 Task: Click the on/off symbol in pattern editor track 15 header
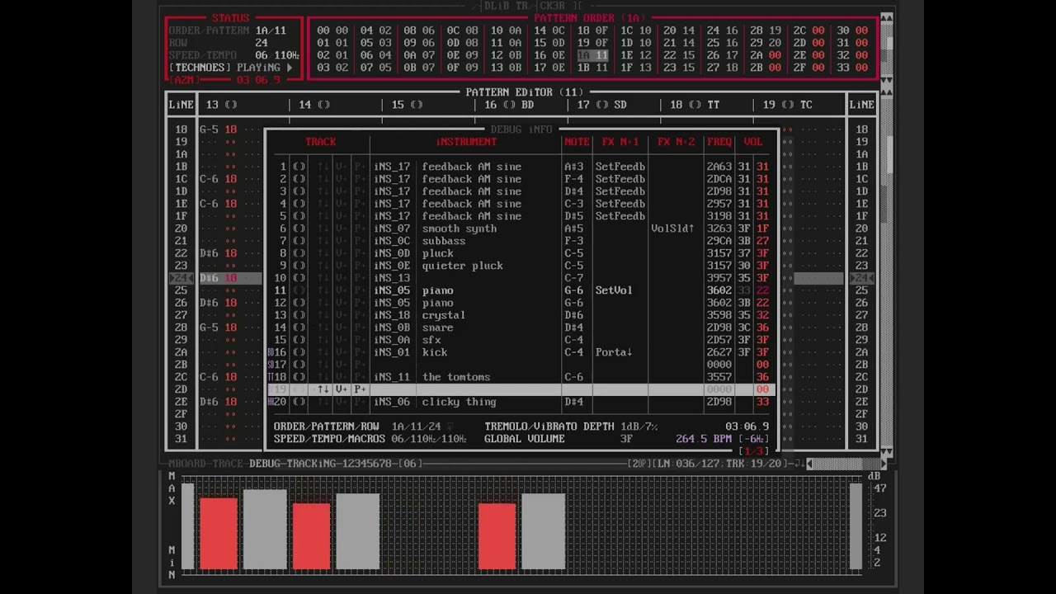click(416, 105)
